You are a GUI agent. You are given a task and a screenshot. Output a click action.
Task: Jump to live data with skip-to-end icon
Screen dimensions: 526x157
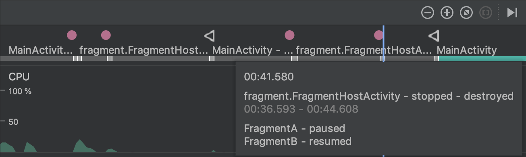(512, 13)
